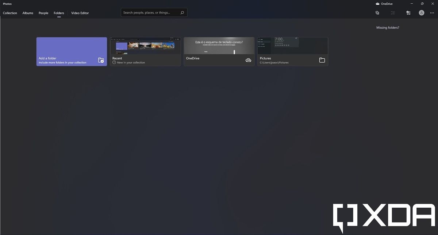Click the cloud icon on the OneDrive tile
438x235 pixels.
[x=248, y=60]
